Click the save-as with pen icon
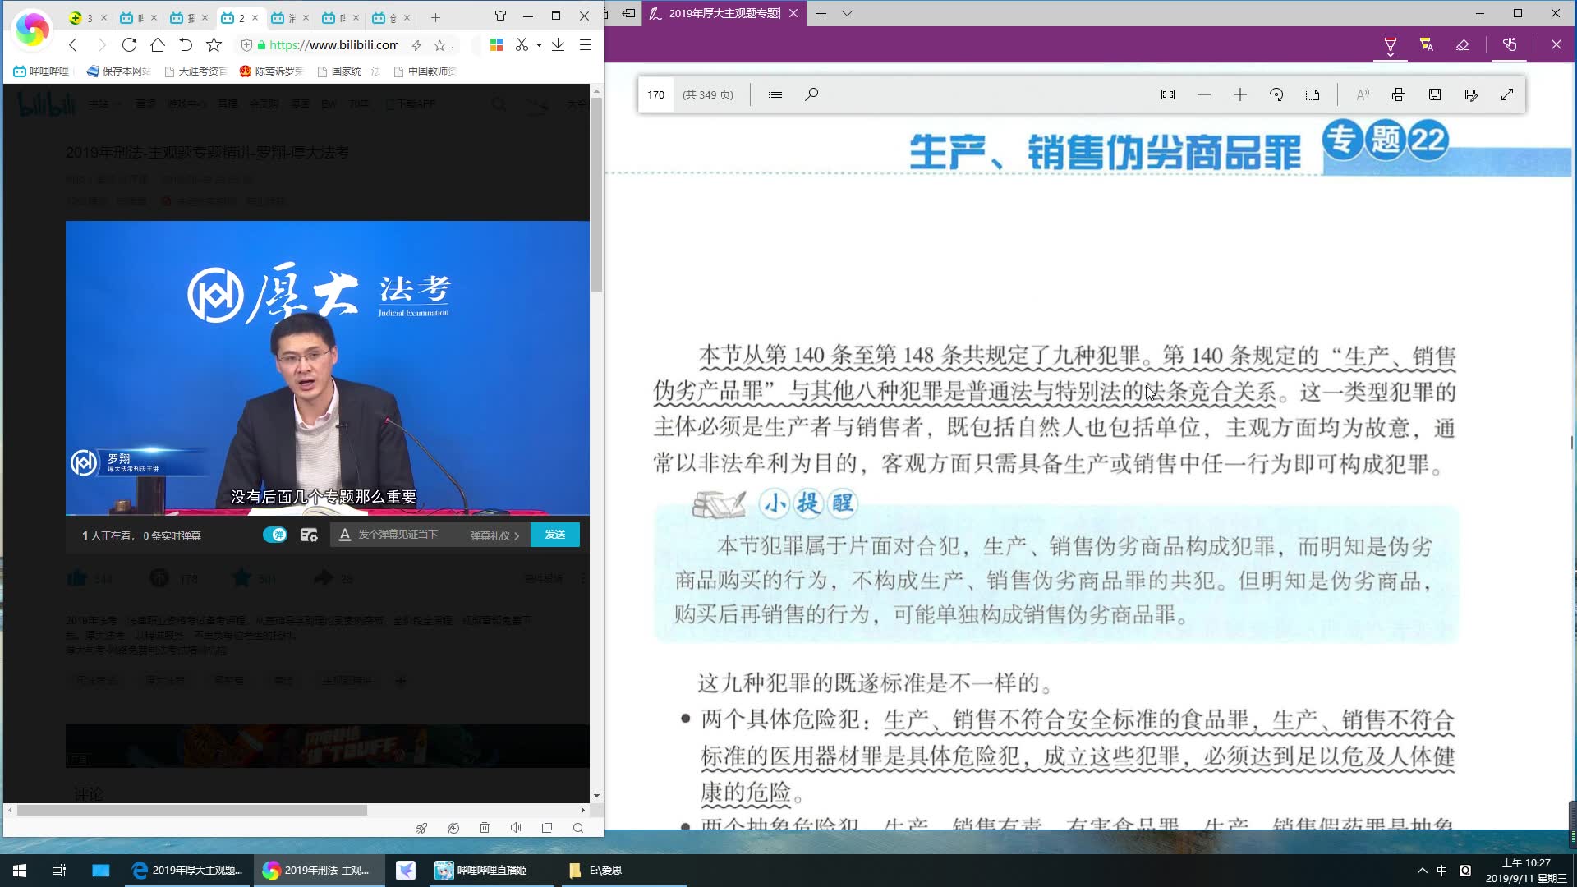Screen dimensions: 1577x887 [x=1471, y=94]
